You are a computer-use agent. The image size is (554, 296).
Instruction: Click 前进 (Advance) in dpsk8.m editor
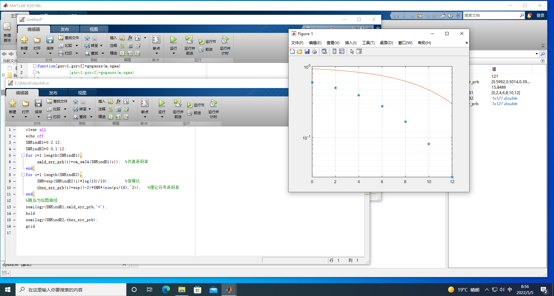[194, 113]
